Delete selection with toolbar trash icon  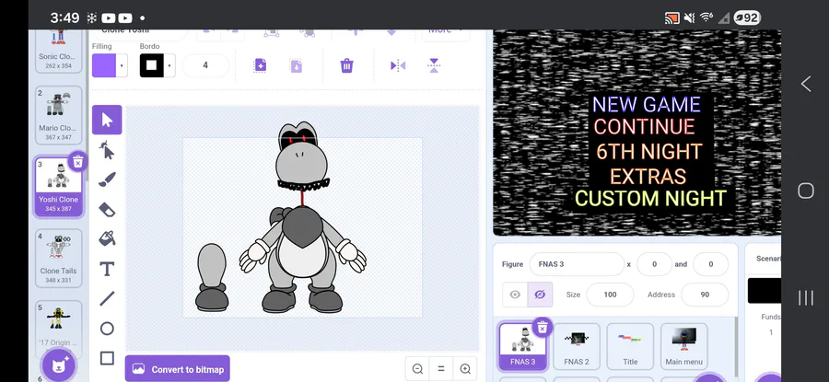(x=346, y=65)
